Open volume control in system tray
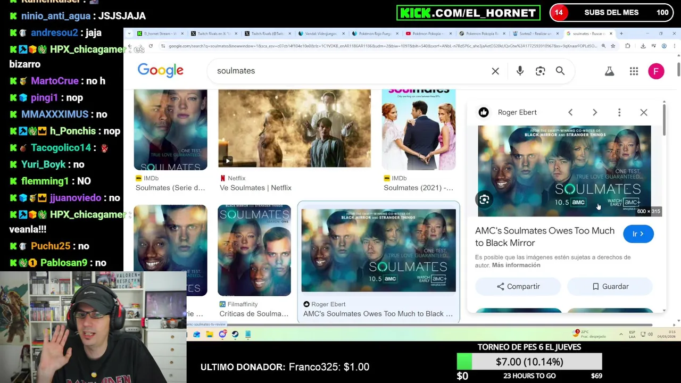The image size is (681, 383). (651, 334)
